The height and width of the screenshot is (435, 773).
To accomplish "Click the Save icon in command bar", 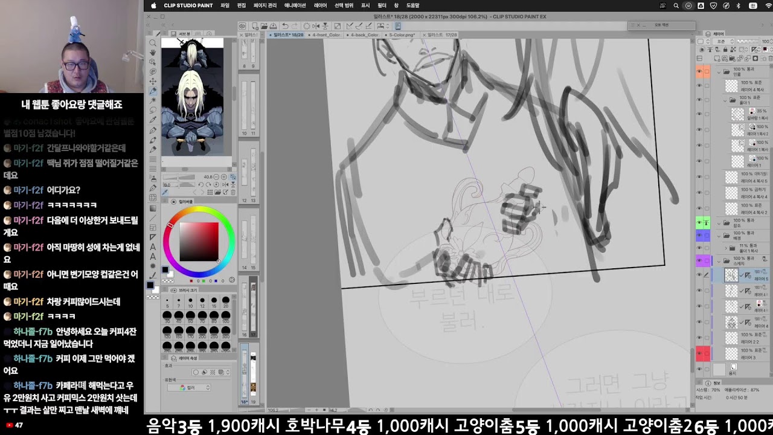I will pos(272,26).
